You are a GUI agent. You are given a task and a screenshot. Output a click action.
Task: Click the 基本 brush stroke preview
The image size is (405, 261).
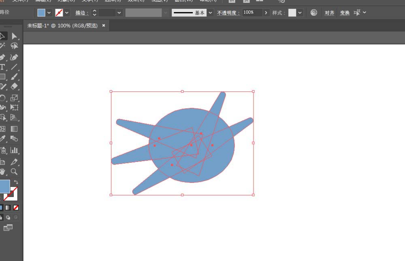click(189, 13)
